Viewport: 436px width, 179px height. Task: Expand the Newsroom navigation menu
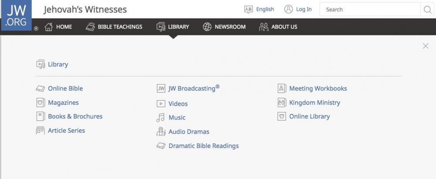224,27
